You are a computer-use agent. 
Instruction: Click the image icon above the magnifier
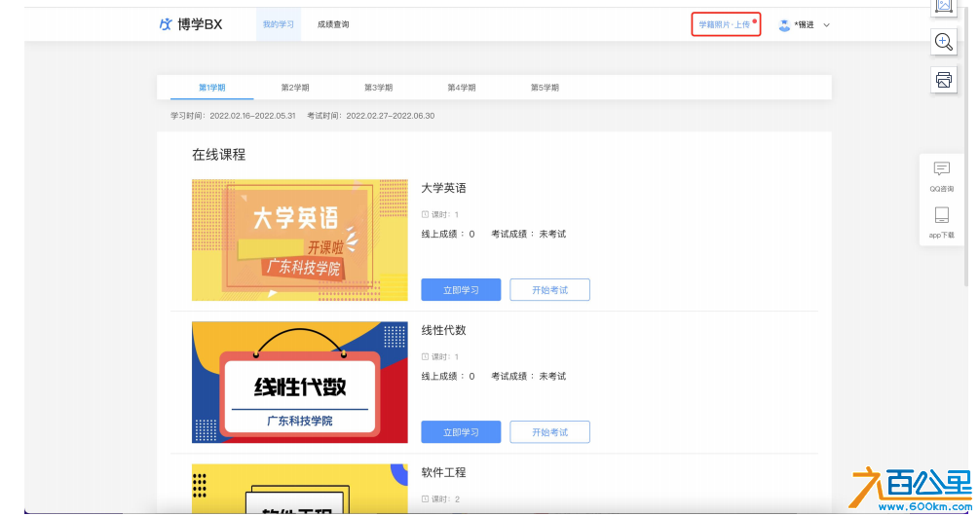(x=943, y=6)
